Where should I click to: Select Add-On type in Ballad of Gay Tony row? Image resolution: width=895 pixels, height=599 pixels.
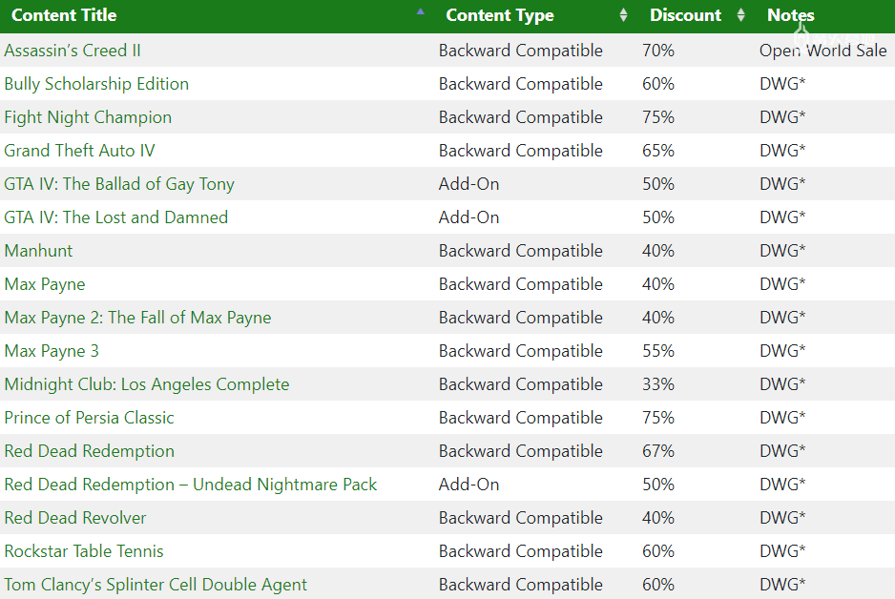pos(468,184)
